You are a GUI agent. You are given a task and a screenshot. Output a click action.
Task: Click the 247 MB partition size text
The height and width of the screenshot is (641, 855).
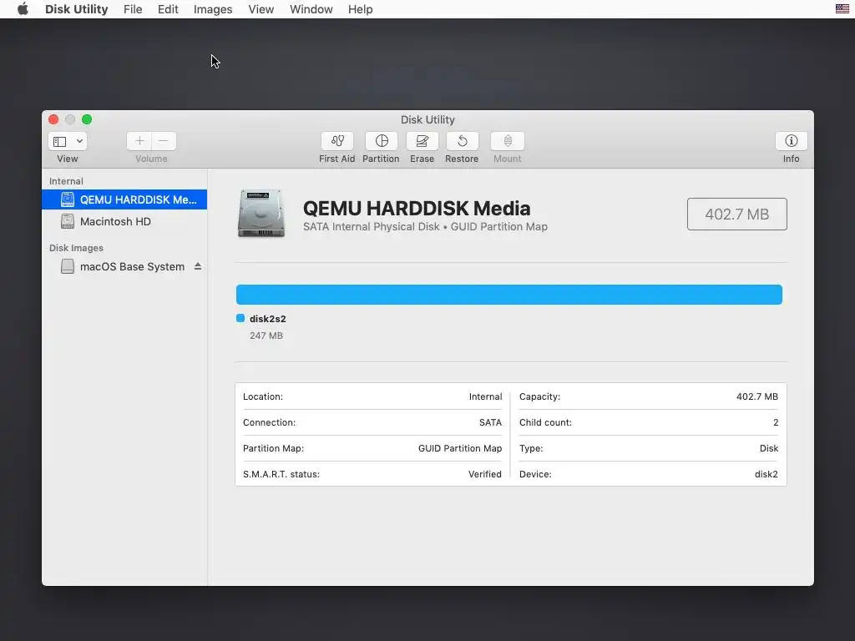coord(266,336)
